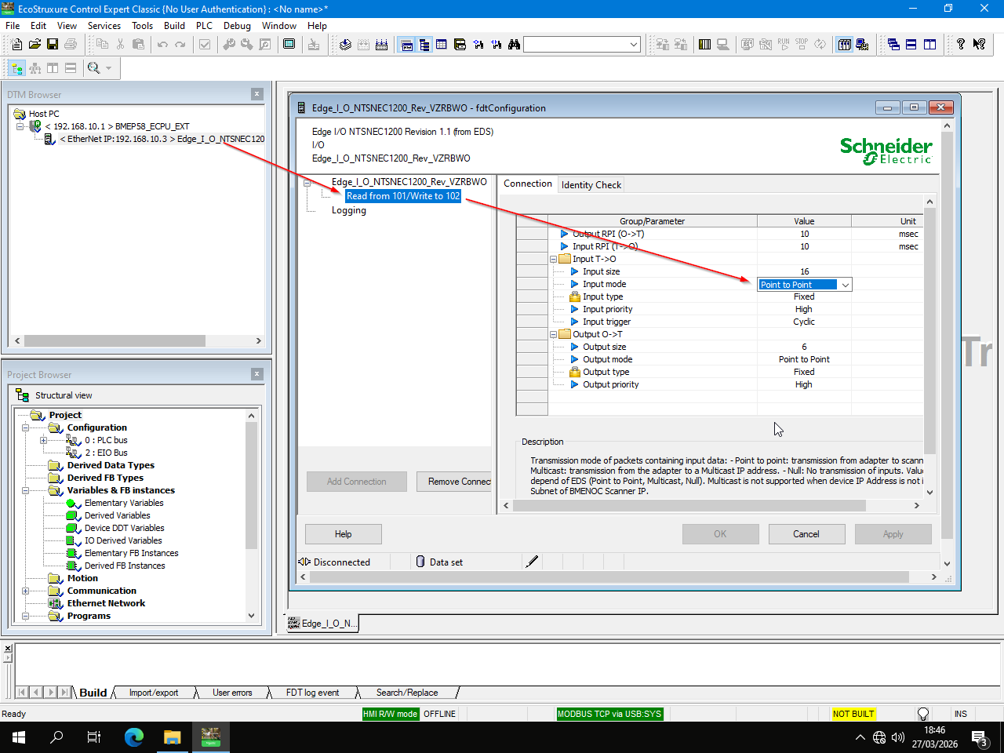The width and height of the screenshot is (1004, 753).
Task: Open Microsoft Edge from the taskbar
Action: 134,737
